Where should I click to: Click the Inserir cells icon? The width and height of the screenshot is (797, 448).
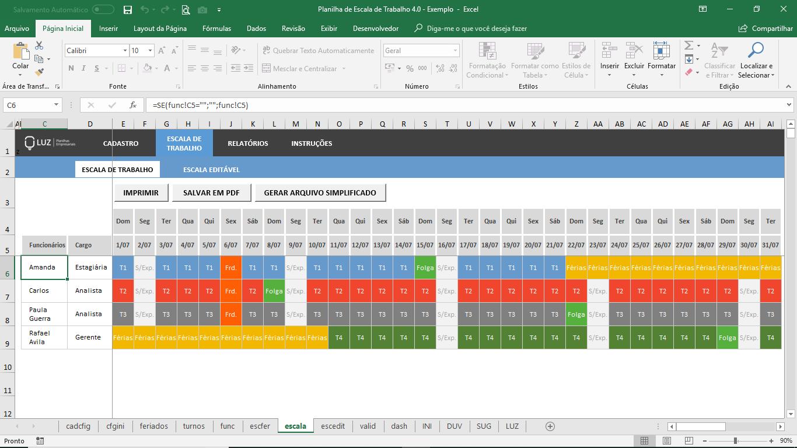[610, 51]
